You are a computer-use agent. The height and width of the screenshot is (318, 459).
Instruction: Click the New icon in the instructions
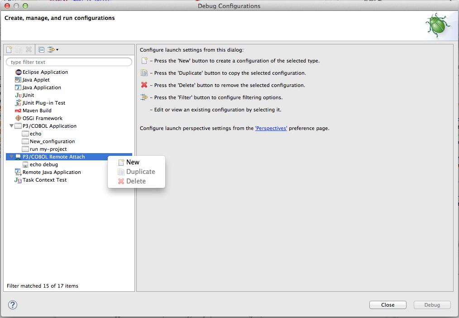pyautogui.click(x=144, y=61)
